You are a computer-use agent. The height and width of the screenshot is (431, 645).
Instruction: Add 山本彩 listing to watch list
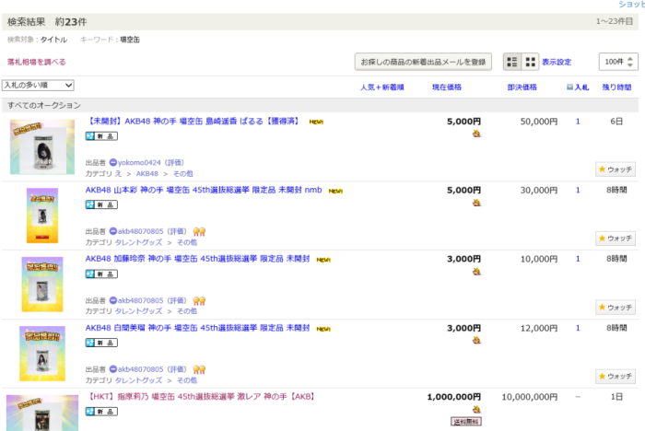pos(616,239)
